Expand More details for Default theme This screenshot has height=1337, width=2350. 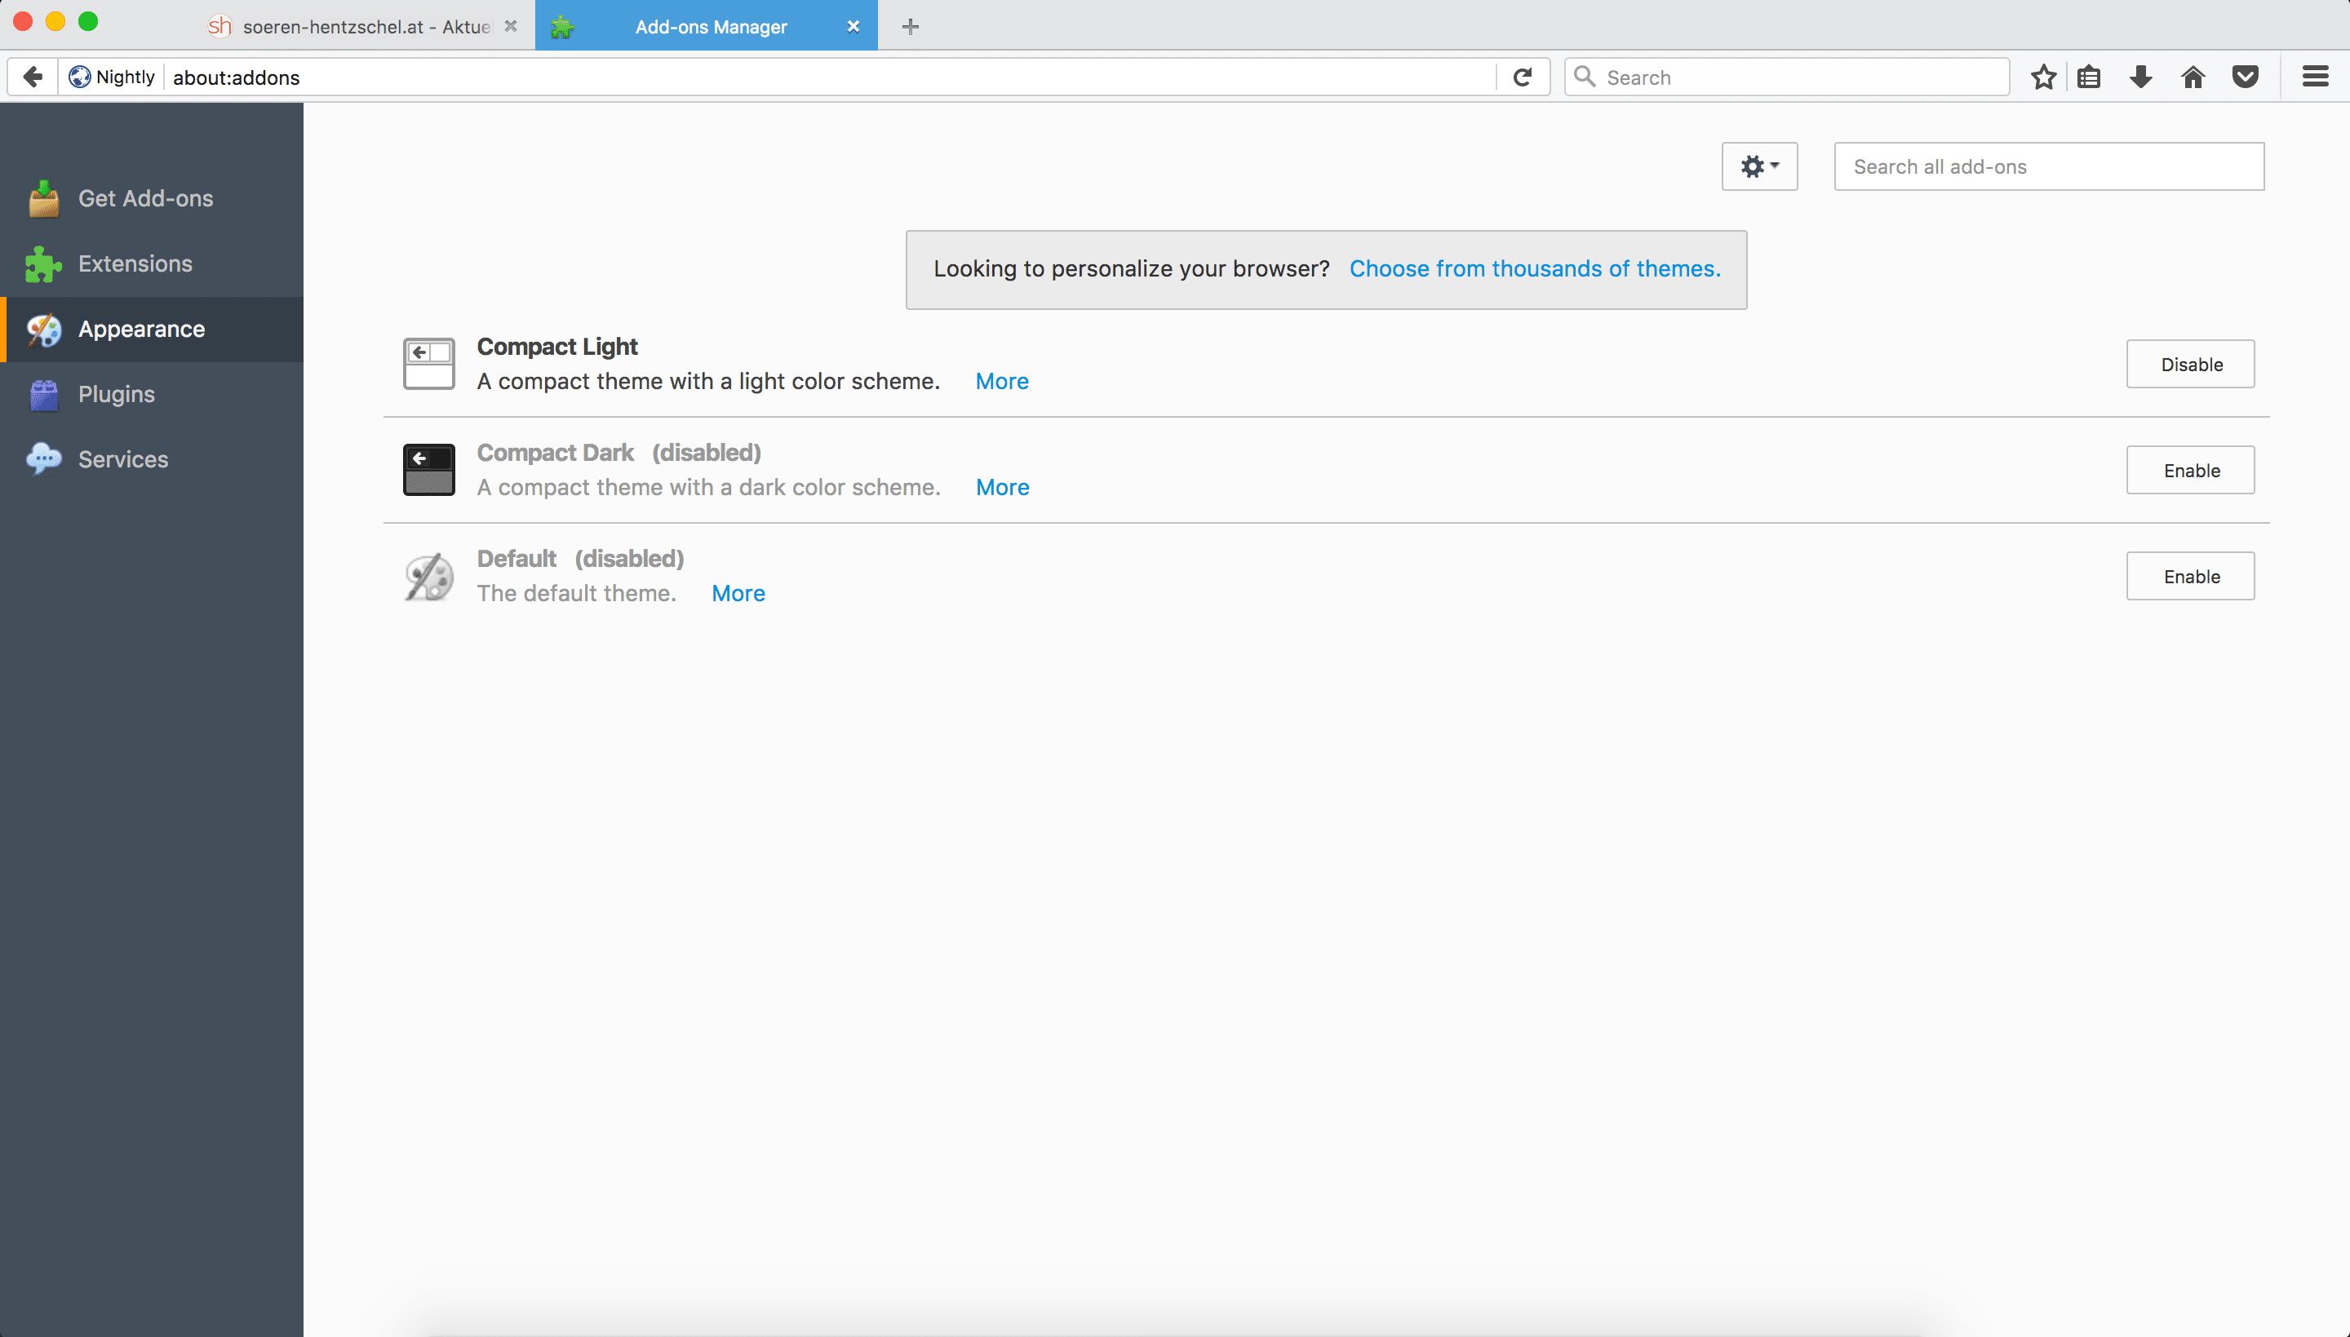tap(738, 594)
